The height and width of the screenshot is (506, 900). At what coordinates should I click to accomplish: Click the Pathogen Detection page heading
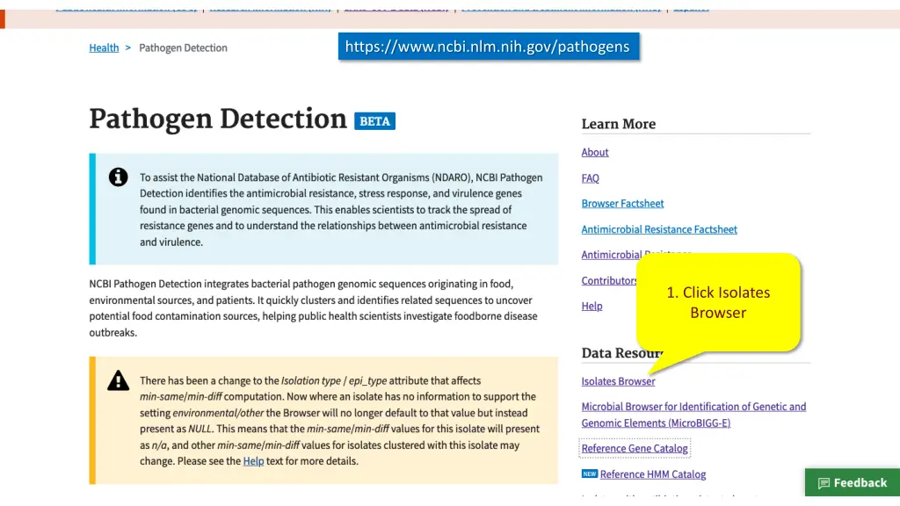pyautogui.click(x=218, y=119)
